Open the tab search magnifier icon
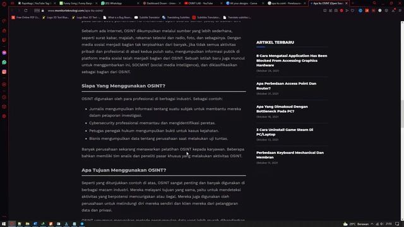The image size is (404, 227). point(374,3)
